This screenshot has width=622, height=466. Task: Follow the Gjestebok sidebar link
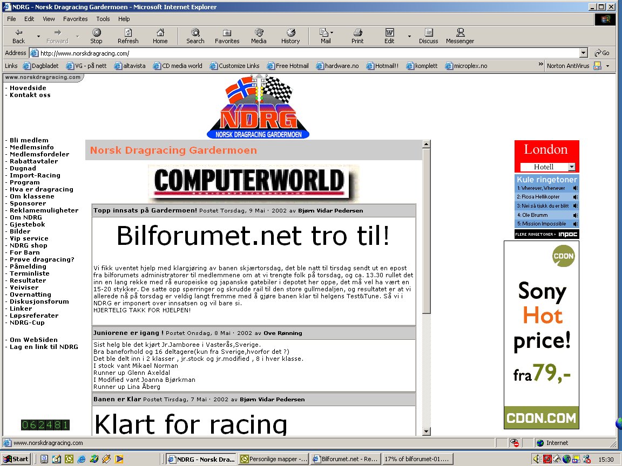(28, 224)
